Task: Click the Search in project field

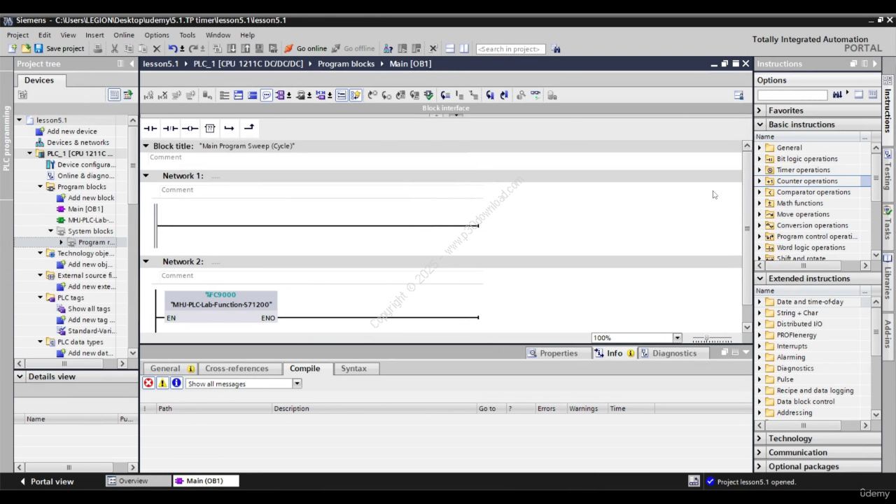Action: (510, 49)
